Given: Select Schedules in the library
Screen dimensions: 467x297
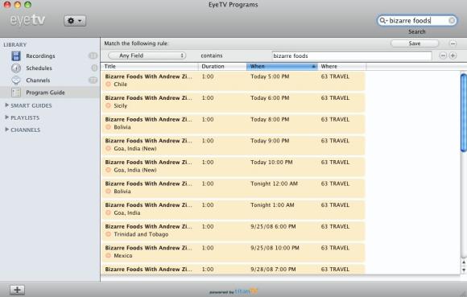Looking at the screenshot, I should tap(39, 68).
